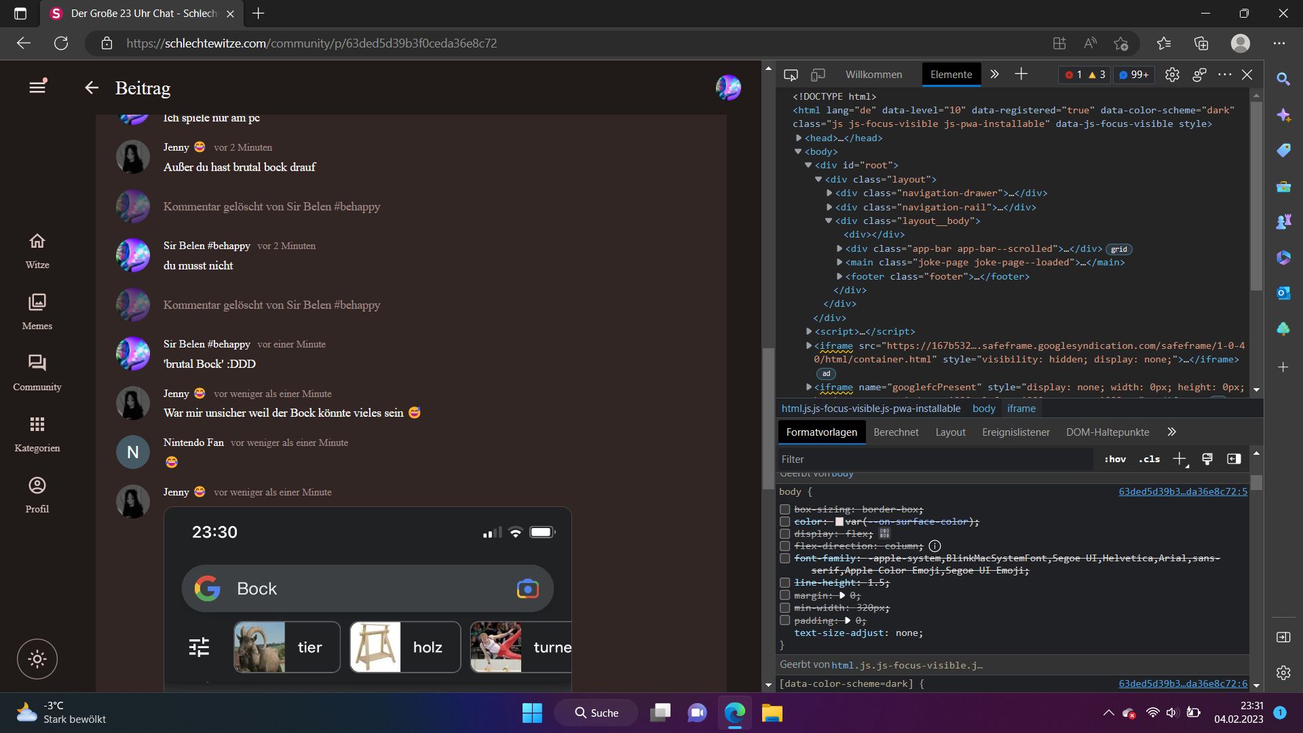Switch to the Willkommen tab
The image size is (1303, 733).
[873, 75]
